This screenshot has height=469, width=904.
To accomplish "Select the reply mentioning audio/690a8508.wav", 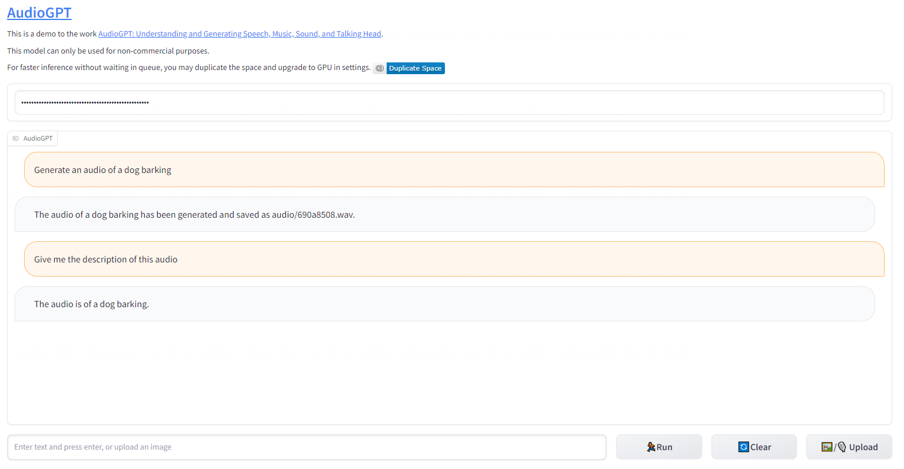I will pyautogui.click(x=444, y=214).
